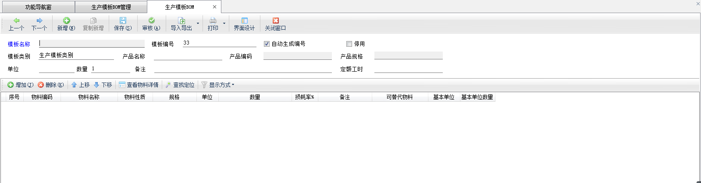Expand the 导入导出 dropdown arrow
701x183 pixels.
pos(198,24)
